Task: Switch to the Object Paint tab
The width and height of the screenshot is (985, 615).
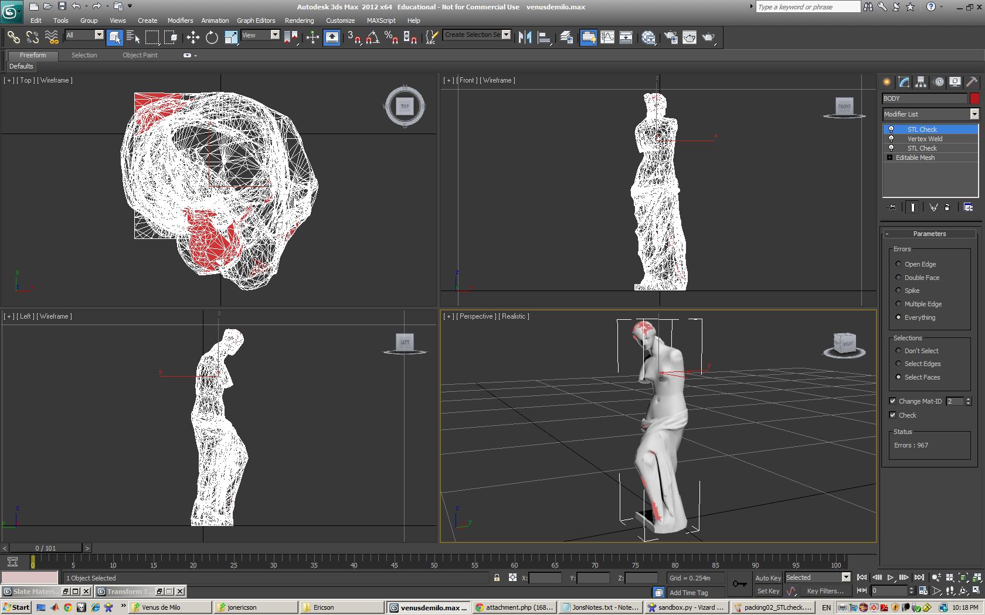Action: 140,55
